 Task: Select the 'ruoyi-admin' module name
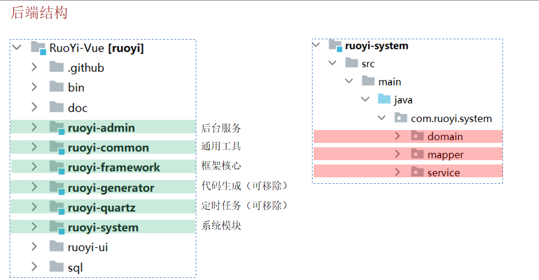102,128
